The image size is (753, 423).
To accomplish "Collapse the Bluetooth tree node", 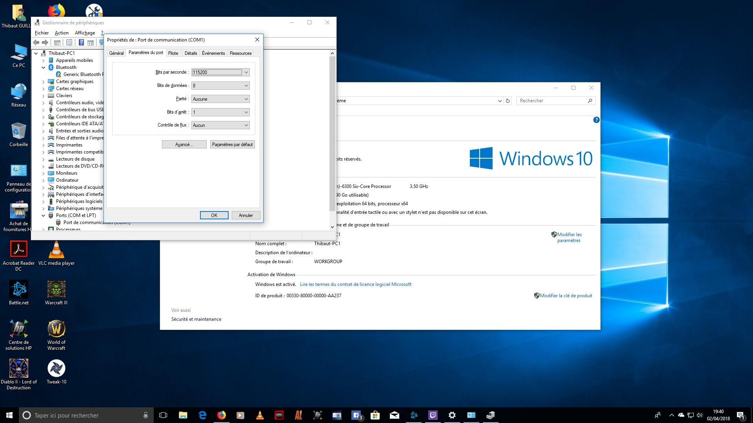I will (44, 67).
